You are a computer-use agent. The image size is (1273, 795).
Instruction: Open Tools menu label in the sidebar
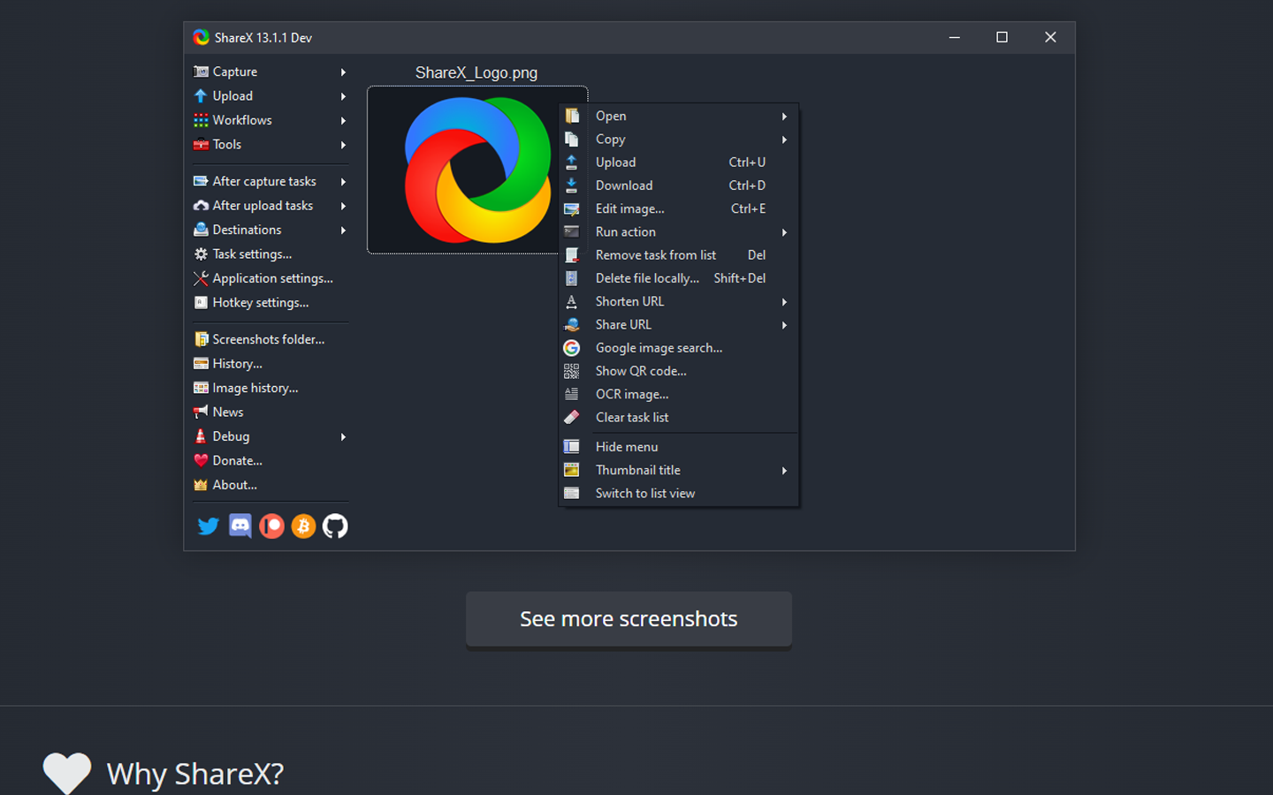point(226,144)
